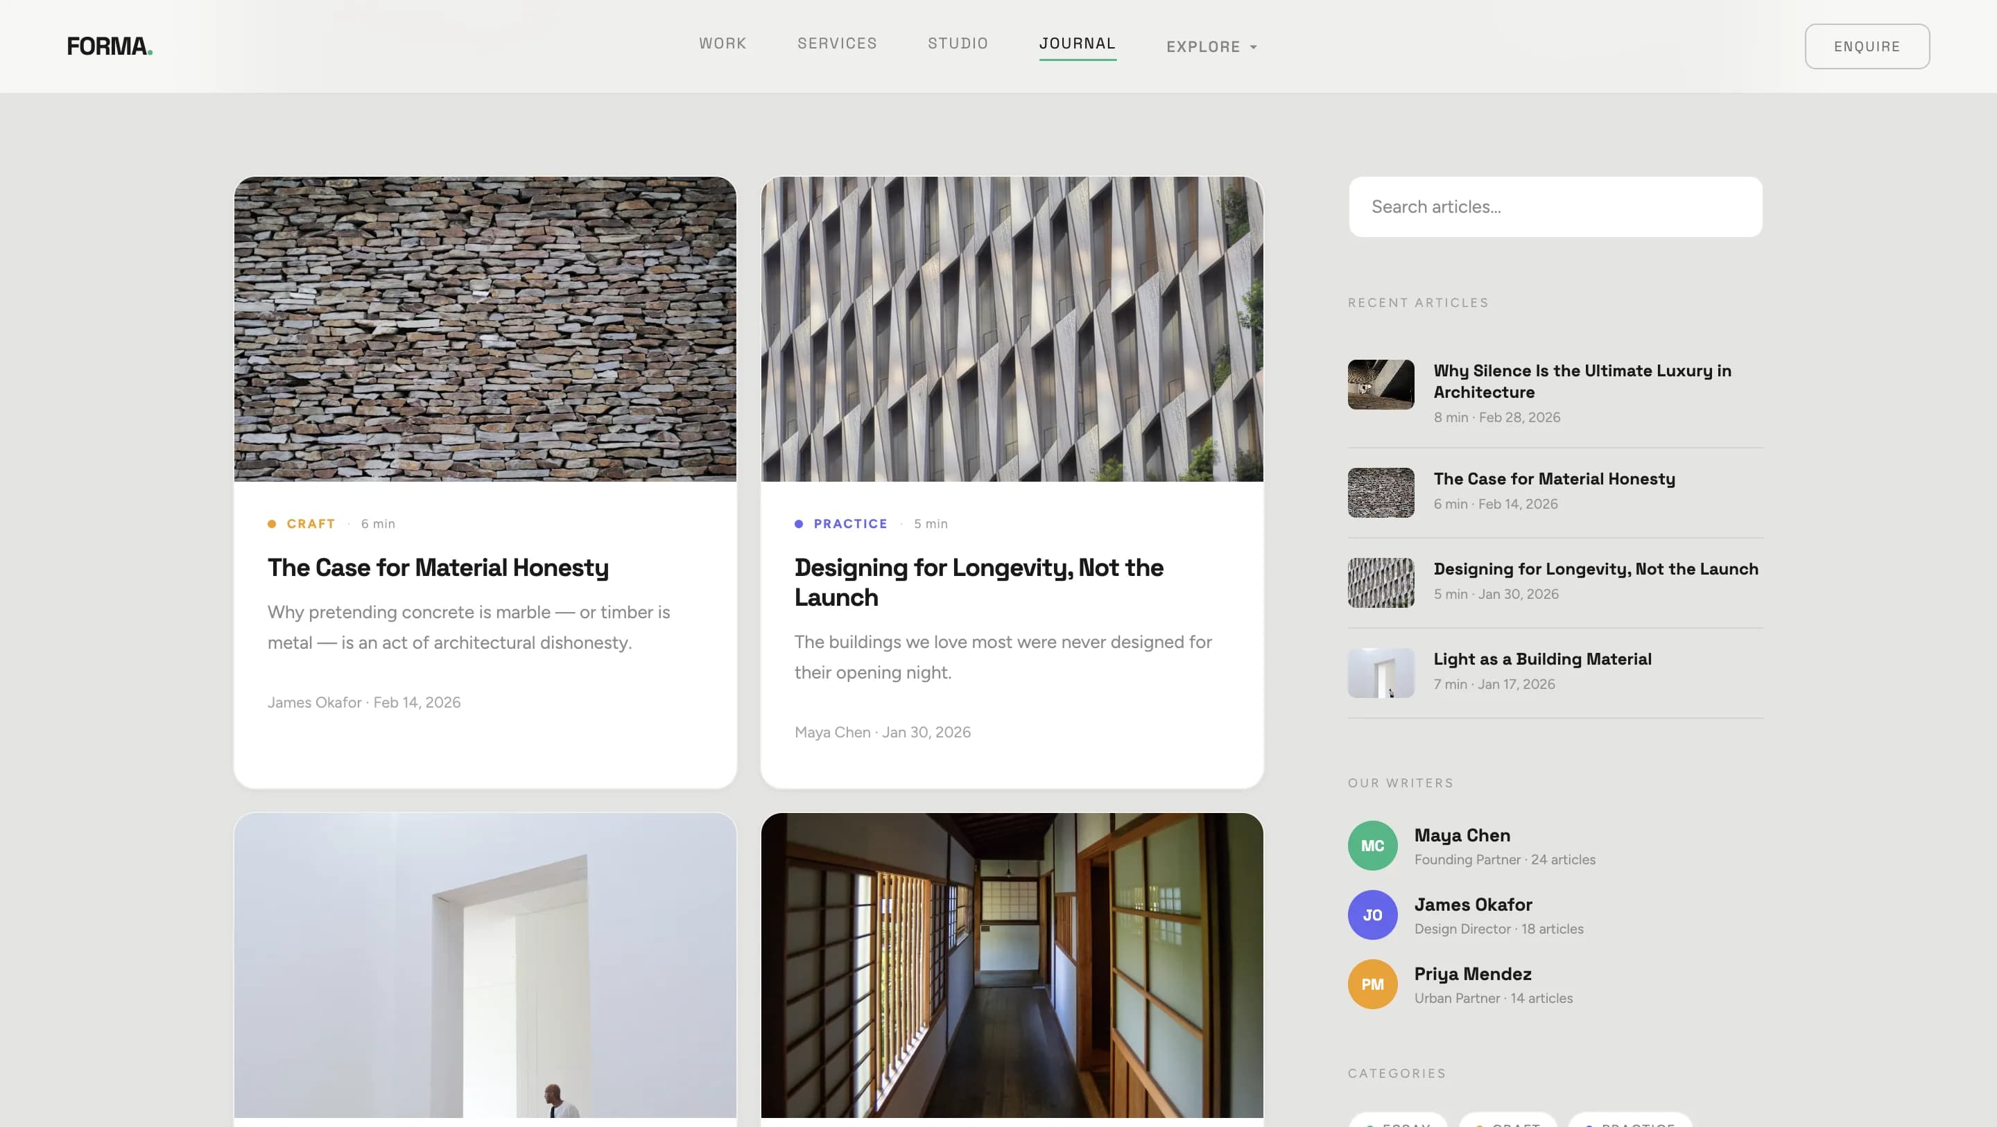Select the WORK navigation item
1997x1127 pixels.
point(722,44)
